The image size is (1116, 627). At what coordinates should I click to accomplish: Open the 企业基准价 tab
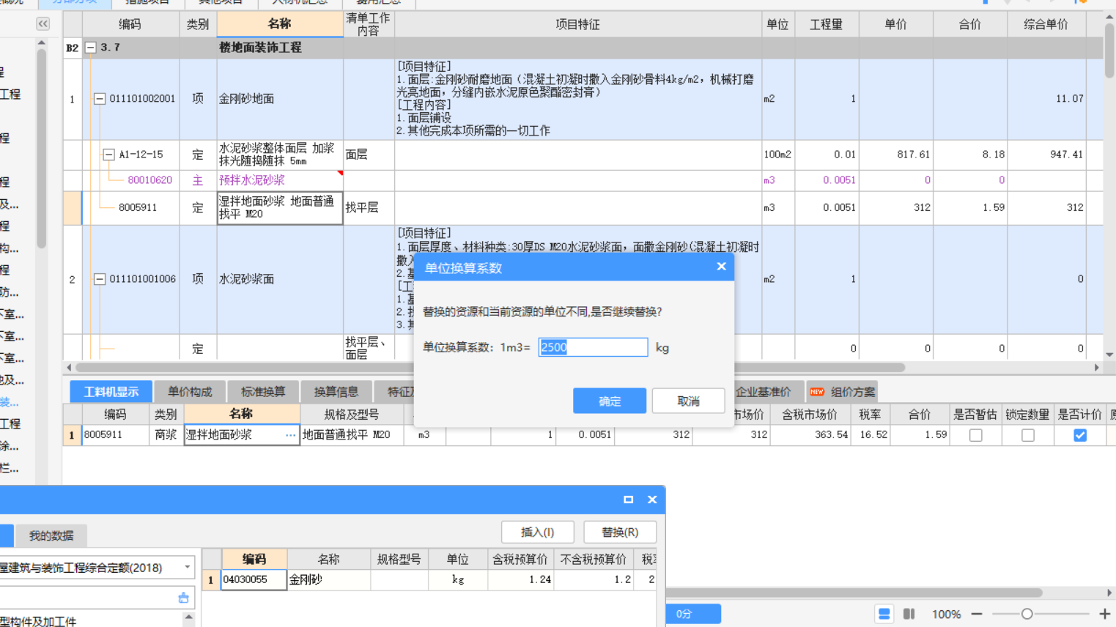click(x=764, y=392)
